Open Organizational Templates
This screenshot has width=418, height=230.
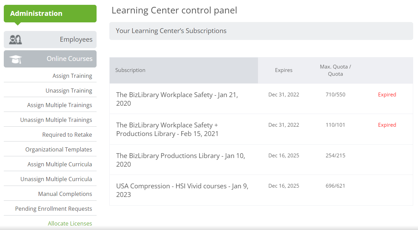[x=59, y=149]
